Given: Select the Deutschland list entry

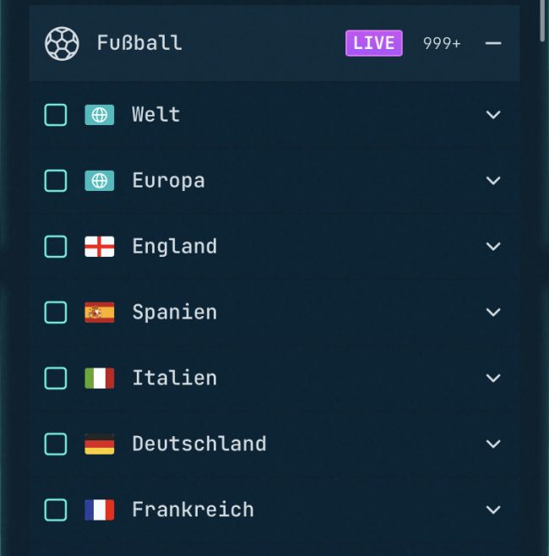Looking at the screenshot, I should (198, 444).
